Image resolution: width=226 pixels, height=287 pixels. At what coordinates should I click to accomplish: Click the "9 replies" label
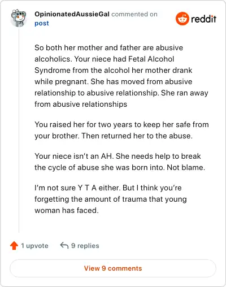[85, 246]
